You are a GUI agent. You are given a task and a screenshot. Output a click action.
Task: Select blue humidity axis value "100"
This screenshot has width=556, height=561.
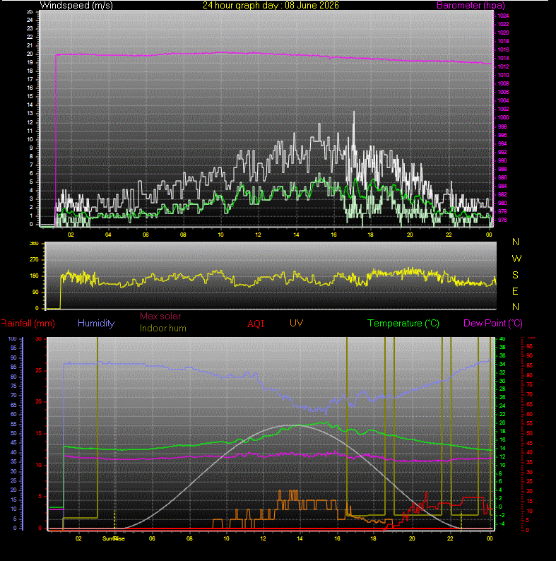[13, 339]
